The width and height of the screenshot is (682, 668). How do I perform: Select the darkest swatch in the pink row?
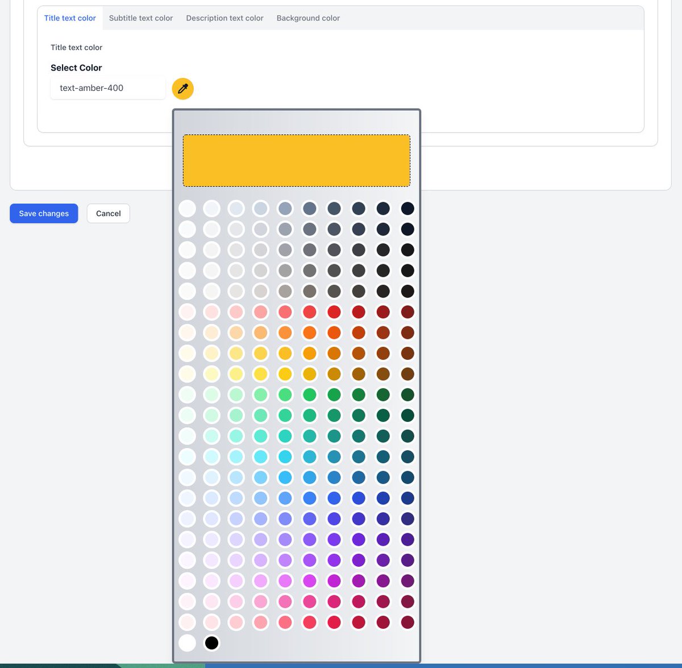(407, 601)
